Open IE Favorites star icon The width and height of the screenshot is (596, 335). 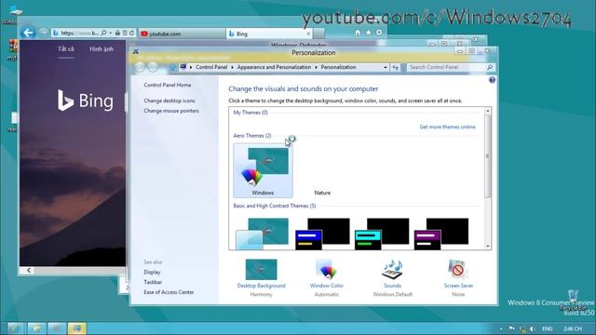369,33
